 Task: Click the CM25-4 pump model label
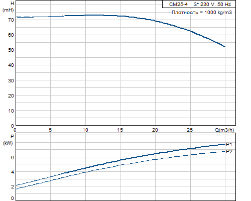tap(178, 5)
